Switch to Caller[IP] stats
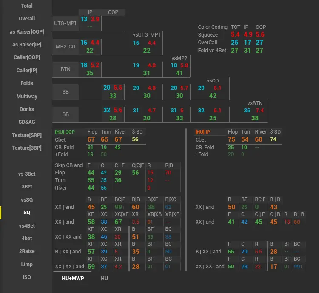This screenshot has width=319, height=293. tap(27, 71)
